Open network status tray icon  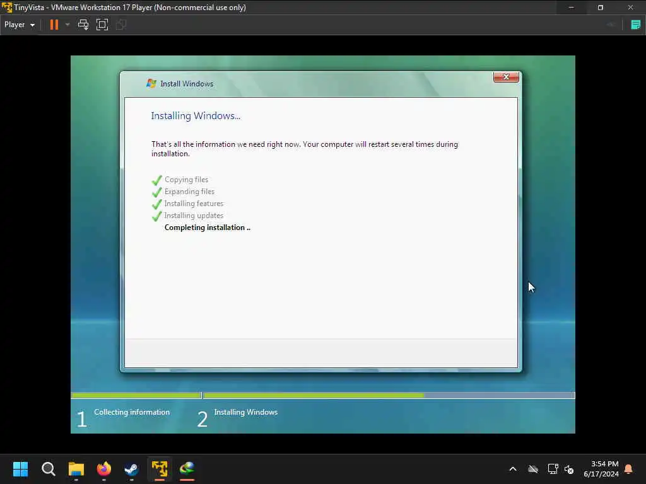(x=553, y=469)
